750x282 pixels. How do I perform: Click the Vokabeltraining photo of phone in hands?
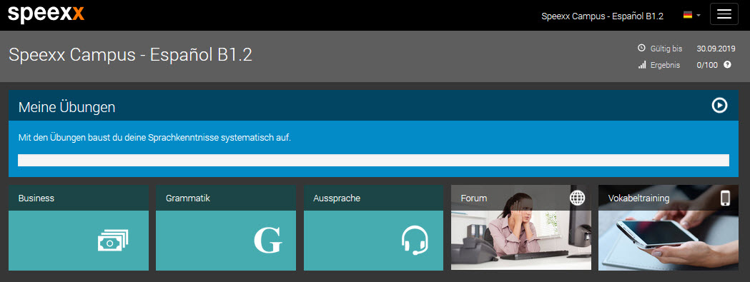pos(668,241)
